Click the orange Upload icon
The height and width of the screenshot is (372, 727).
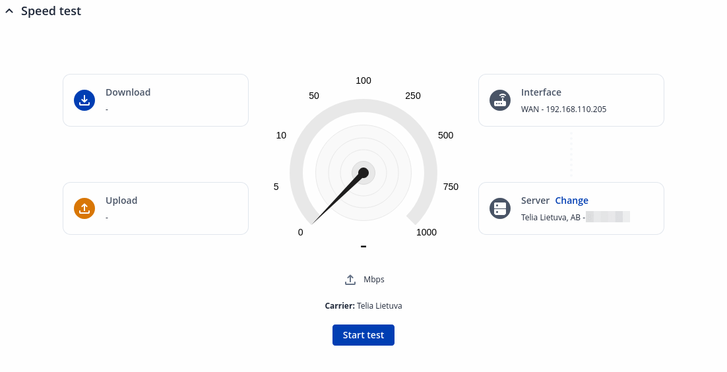(x=84, y=208)
